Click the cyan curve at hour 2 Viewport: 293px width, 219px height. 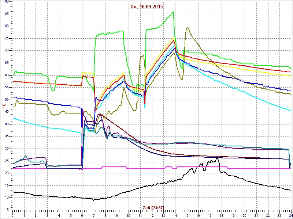[x=36, y=124]
